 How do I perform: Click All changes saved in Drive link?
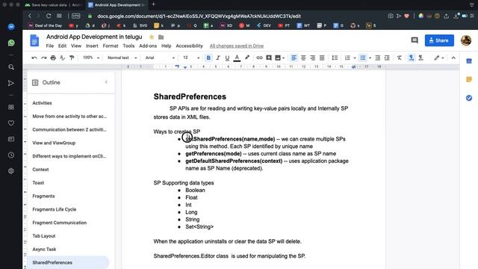coord(237,46)
